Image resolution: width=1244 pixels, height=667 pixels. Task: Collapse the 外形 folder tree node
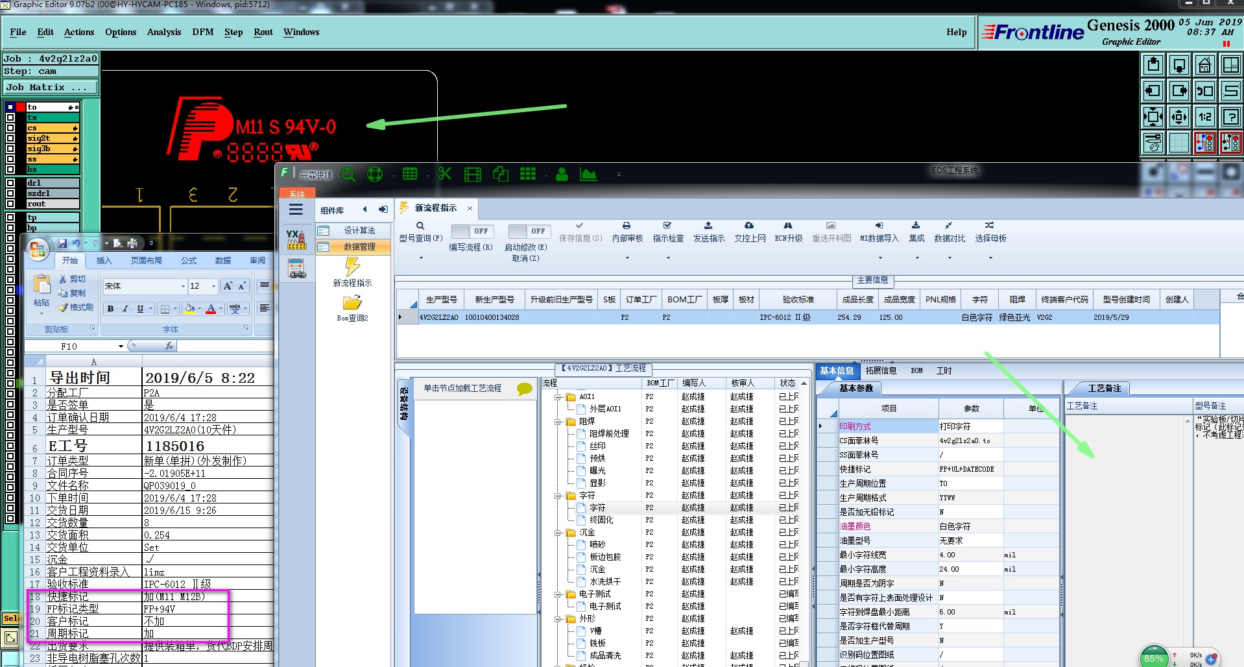(558, 619)
